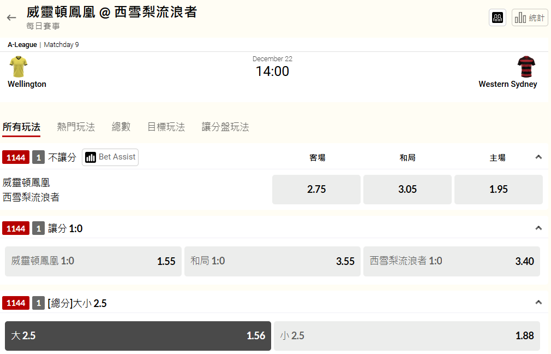Click the Wellington yellow jersey icon

coord(18,67)
